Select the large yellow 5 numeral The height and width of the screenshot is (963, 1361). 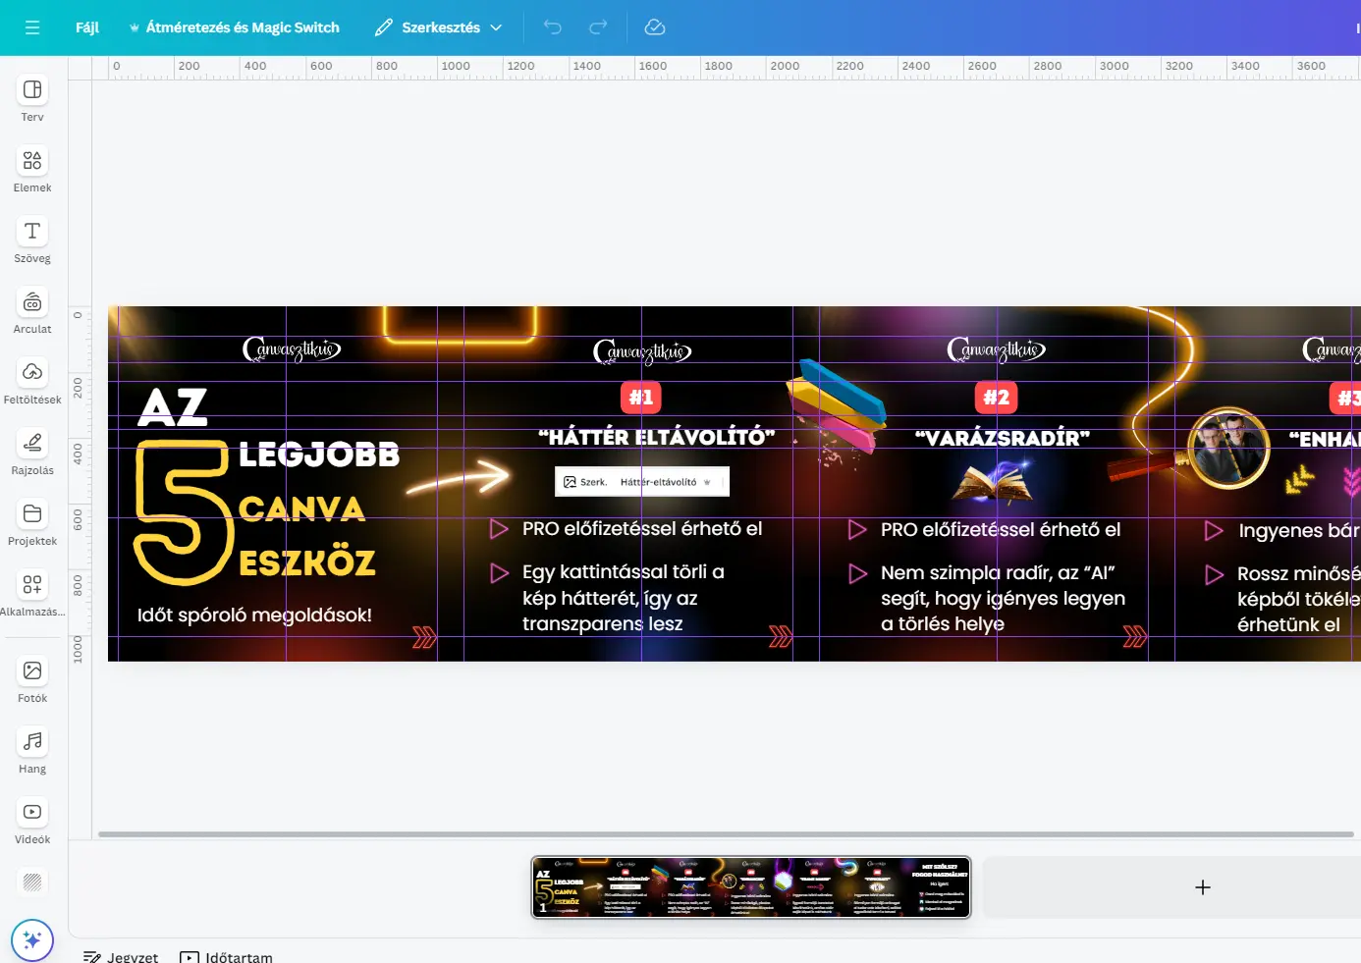coord(184,512)
